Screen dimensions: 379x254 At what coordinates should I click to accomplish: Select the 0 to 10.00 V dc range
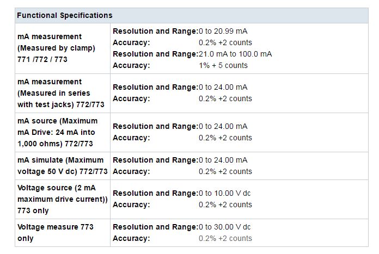pos(224,193)
